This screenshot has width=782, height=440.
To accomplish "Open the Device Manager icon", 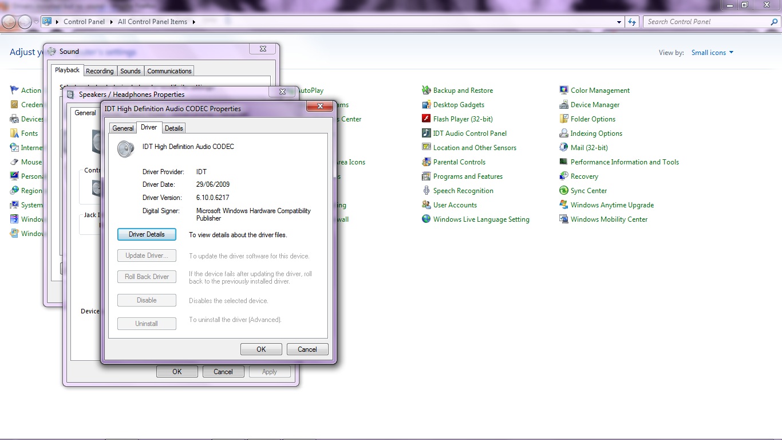I will click(563, 105).
